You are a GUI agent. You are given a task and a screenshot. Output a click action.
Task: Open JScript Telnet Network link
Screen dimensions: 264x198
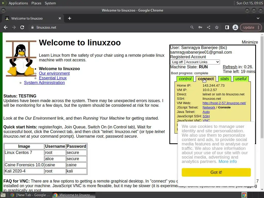tap(209, 108)
